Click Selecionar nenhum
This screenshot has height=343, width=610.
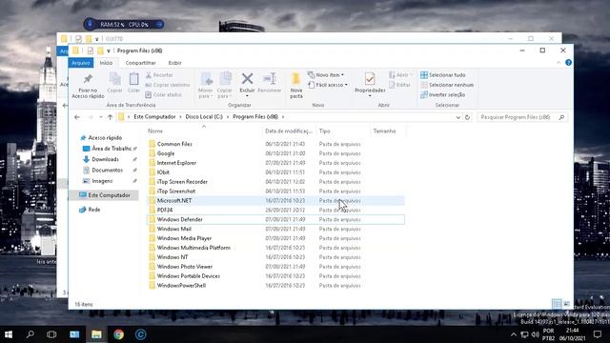coord(447,85)
